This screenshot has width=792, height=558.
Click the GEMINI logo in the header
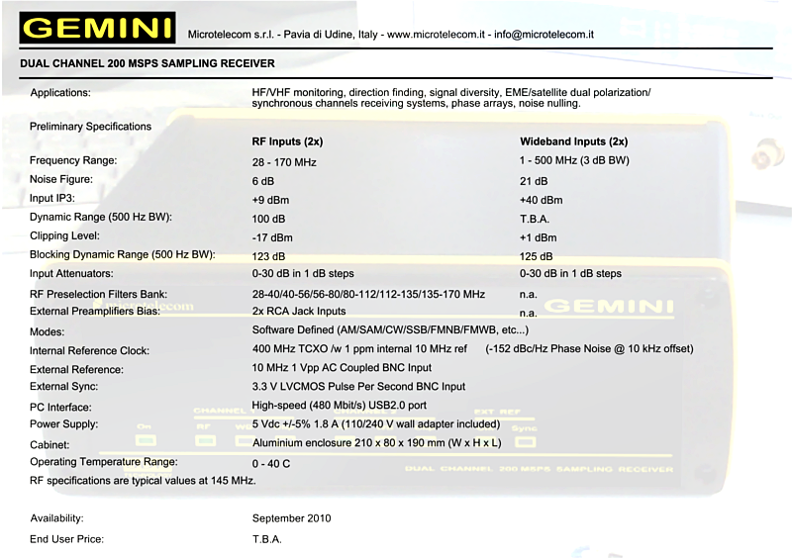coord(97,28)
